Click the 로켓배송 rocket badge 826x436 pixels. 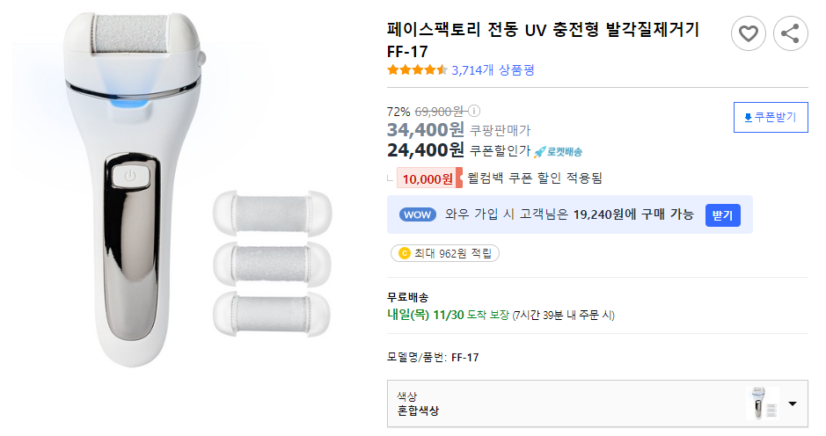click(559, 151)
